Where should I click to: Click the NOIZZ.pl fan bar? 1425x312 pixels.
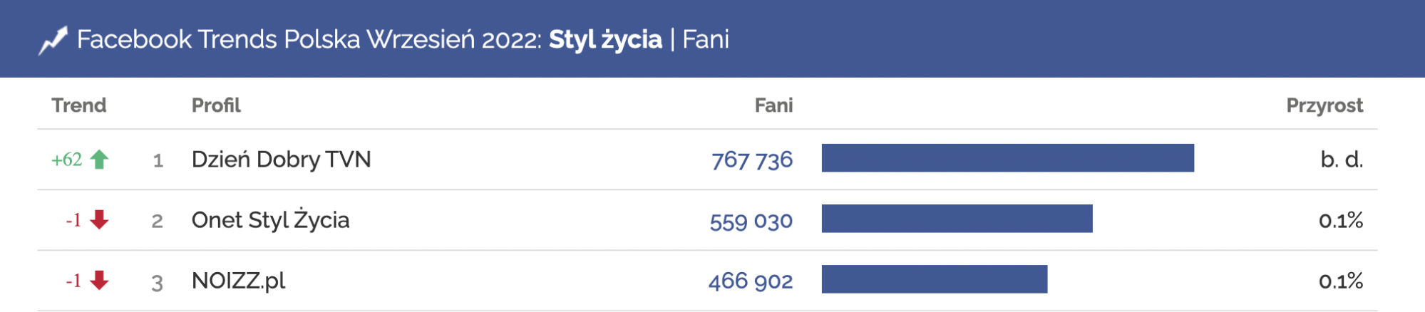(934, 279)
